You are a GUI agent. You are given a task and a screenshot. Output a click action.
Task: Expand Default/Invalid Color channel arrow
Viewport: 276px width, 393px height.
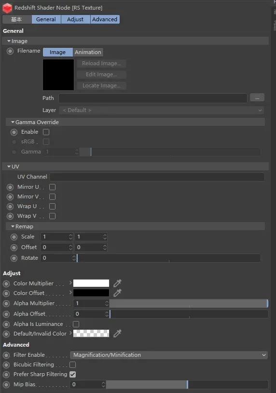[70, 333]
